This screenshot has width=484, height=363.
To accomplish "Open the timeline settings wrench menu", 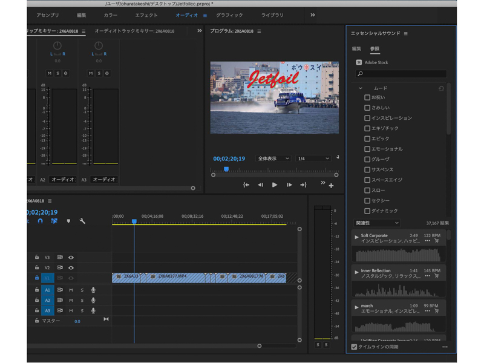I will [83, 222].
